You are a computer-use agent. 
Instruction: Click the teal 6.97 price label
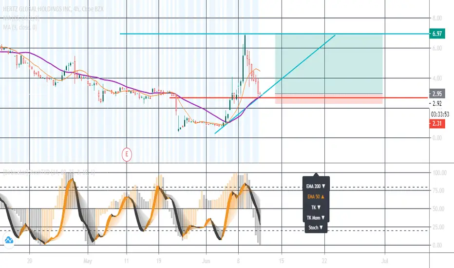tap(437, 34)
